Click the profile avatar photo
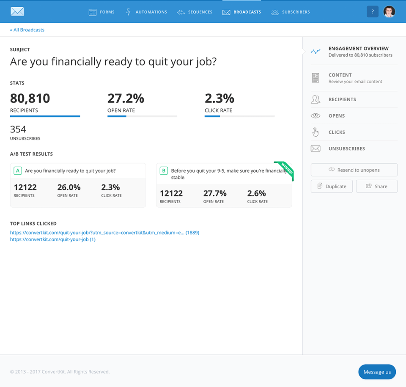Image resolution: width=406 pixels, height=387 pixels. point(389,11)
